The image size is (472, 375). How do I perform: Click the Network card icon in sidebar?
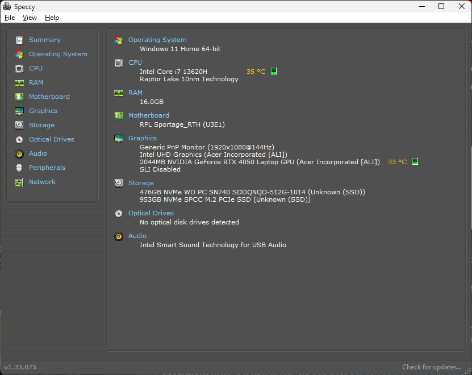pyautogui.click(x=19, y=182)
